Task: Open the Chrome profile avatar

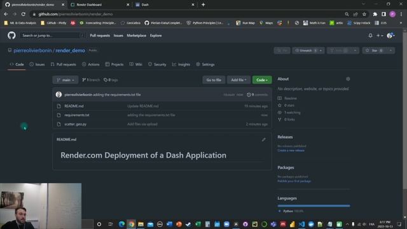Action: click(x=392, y=14)
